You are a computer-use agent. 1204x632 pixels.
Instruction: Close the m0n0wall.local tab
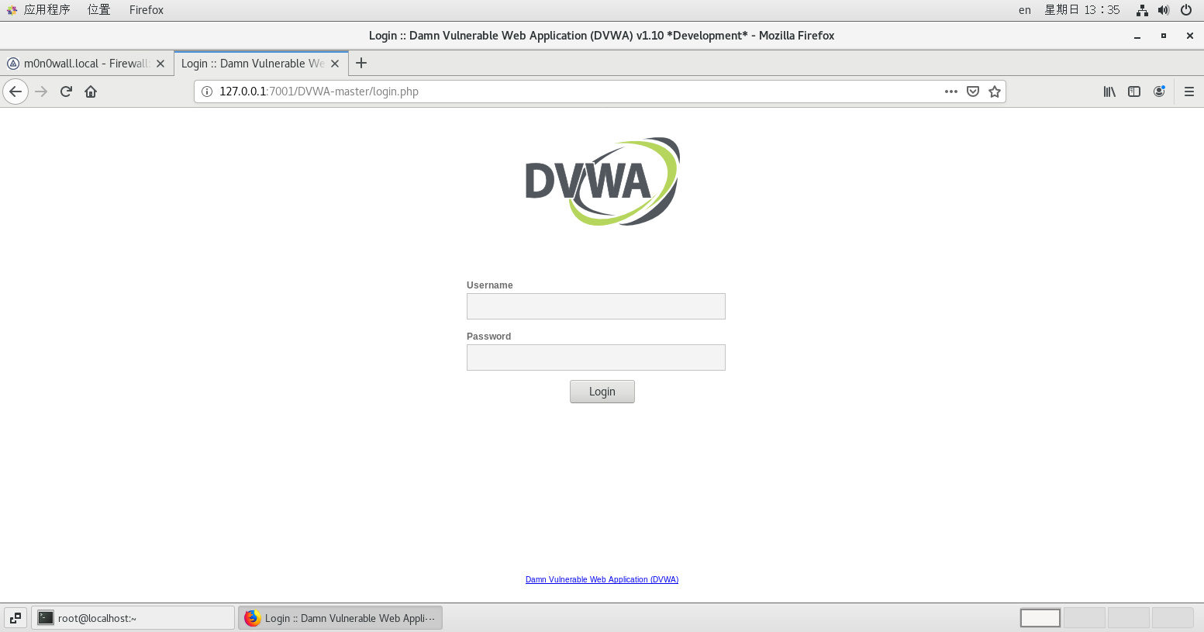[x=160, y=64]
